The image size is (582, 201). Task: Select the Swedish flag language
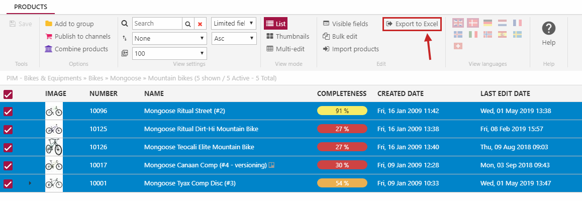[517, 34]
